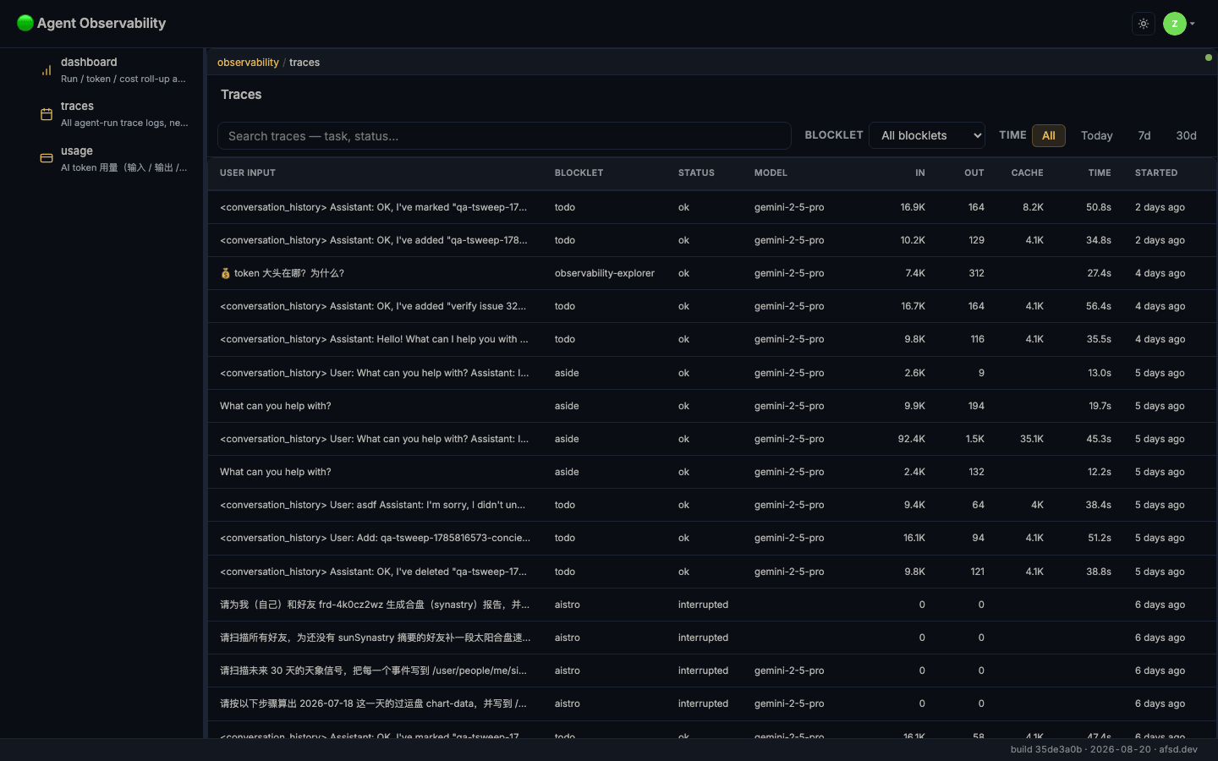The image size is (1218, 761).
Task: Open the observability-explorer trace row
Action: tap(712, 273)
